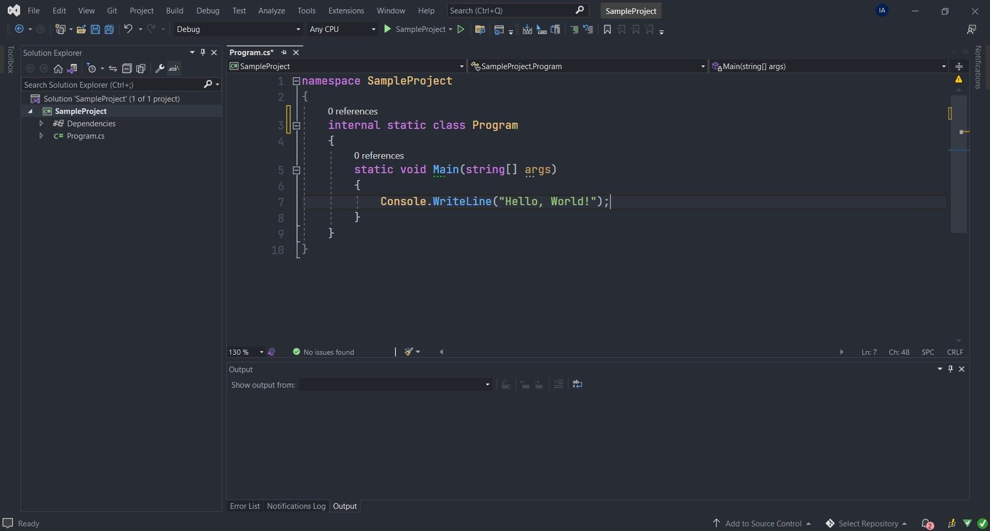Click the toolbar bookmark icon
This screenshot has height=531, width=990.
click(607, 29)
